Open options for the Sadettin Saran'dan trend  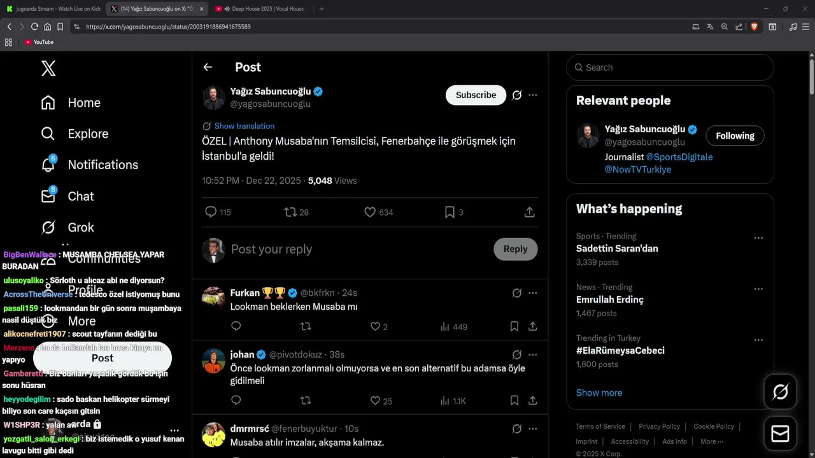click(758, 238)
